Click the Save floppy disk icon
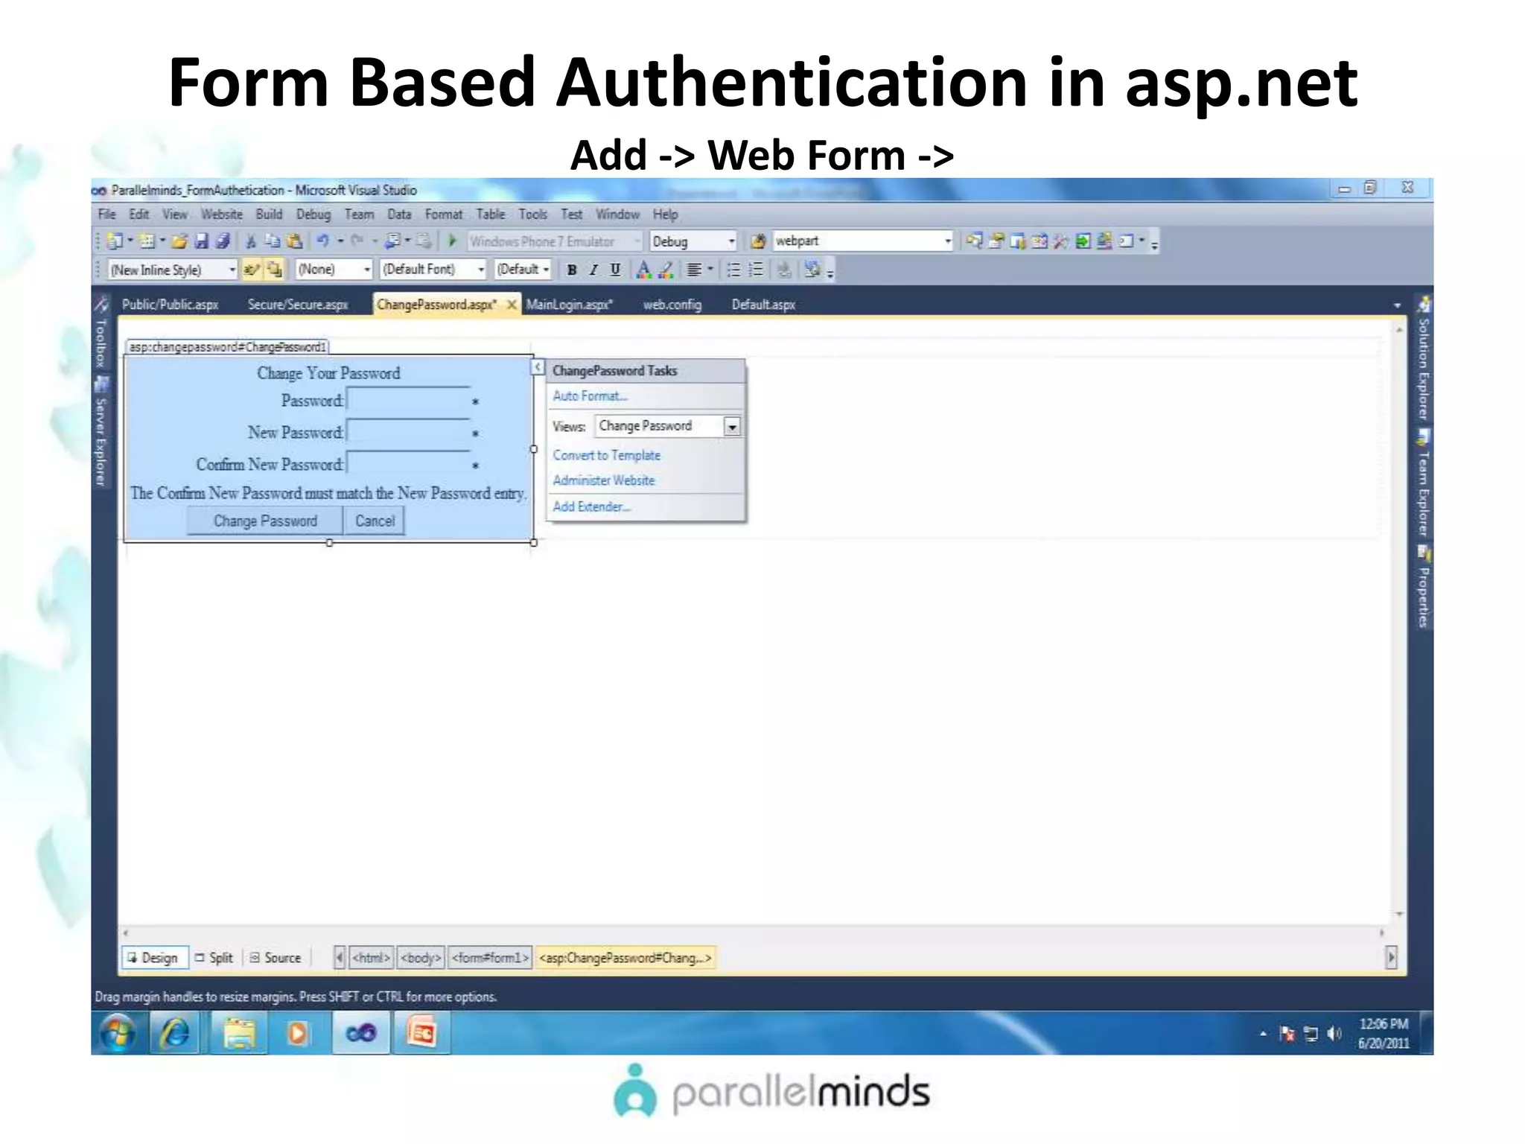This screenshot has height=1144, width=1525. [x=201, y=241]
